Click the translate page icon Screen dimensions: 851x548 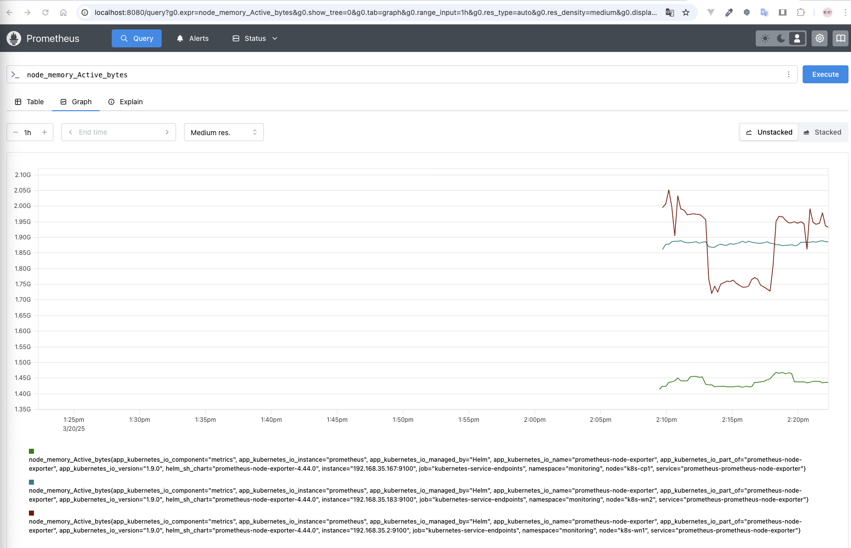pos(670,12)
